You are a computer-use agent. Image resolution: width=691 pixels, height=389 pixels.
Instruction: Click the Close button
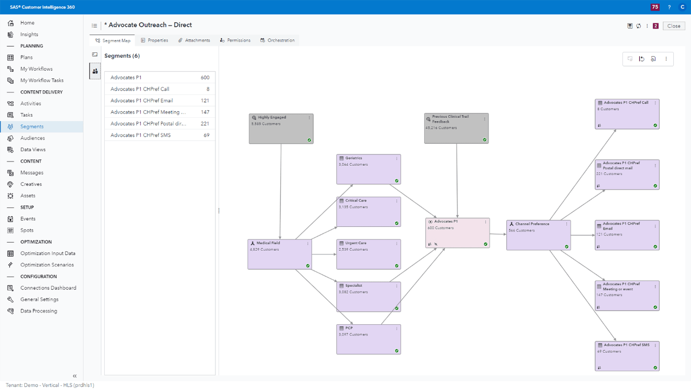(x=674, y=26)
